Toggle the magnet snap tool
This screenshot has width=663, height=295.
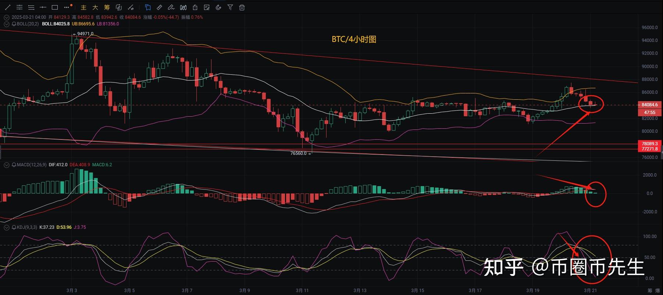[x=218, y=7]
